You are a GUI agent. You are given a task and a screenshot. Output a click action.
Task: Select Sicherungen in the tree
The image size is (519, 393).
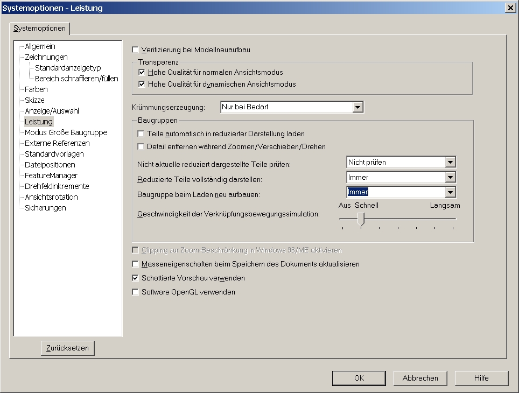(x=45, y=208)
